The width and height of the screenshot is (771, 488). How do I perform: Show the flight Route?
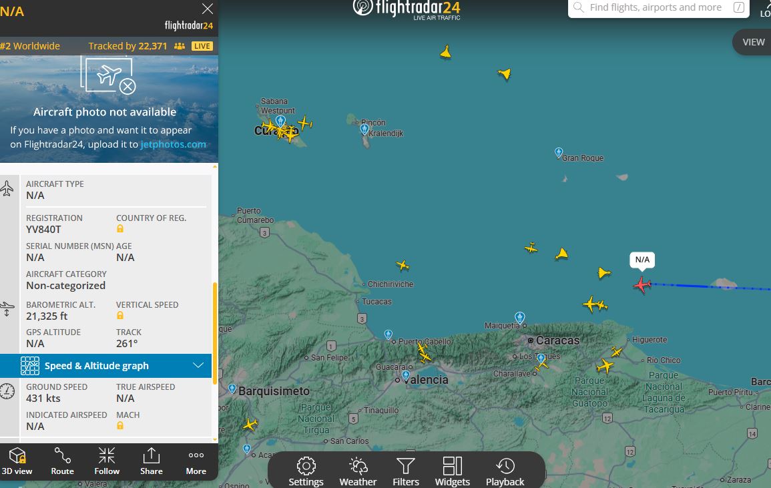pyautogui.click(x=62, y=461)
